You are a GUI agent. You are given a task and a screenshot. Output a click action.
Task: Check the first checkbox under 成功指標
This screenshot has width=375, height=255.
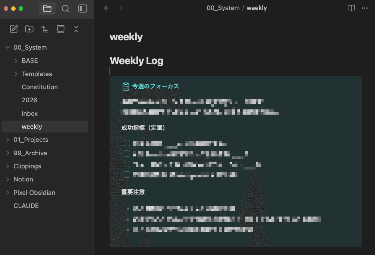click(x=127, y=143)
